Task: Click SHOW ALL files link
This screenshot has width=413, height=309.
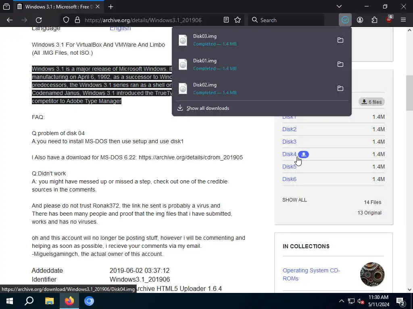Action: coord(294,200)
